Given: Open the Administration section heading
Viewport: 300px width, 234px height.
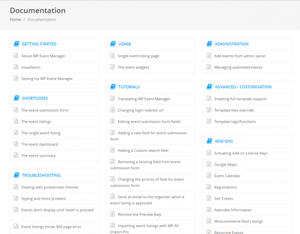Looking at the screenshot, I should click(232, 44).
